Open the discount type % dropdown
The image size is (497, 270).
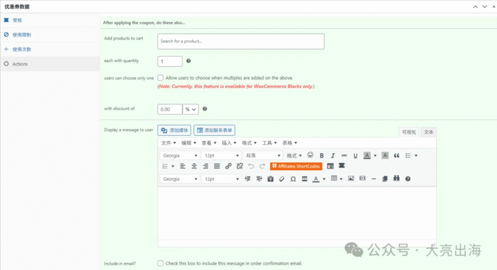click(191, 110)
